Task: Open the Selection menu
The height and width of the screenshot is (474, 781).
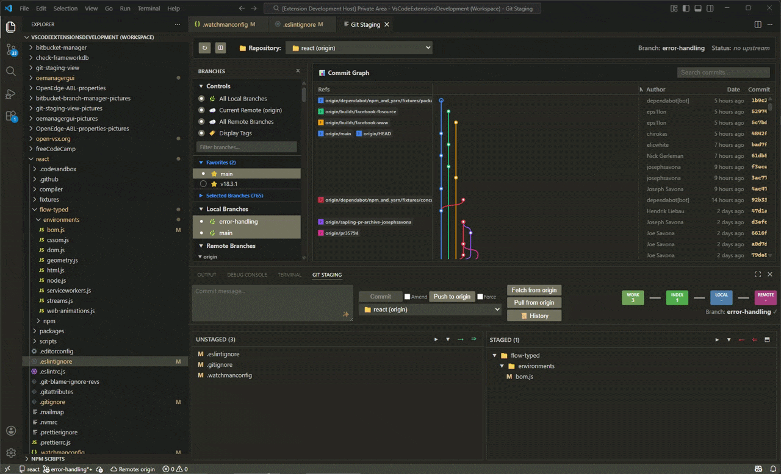Action: (65, 9)
